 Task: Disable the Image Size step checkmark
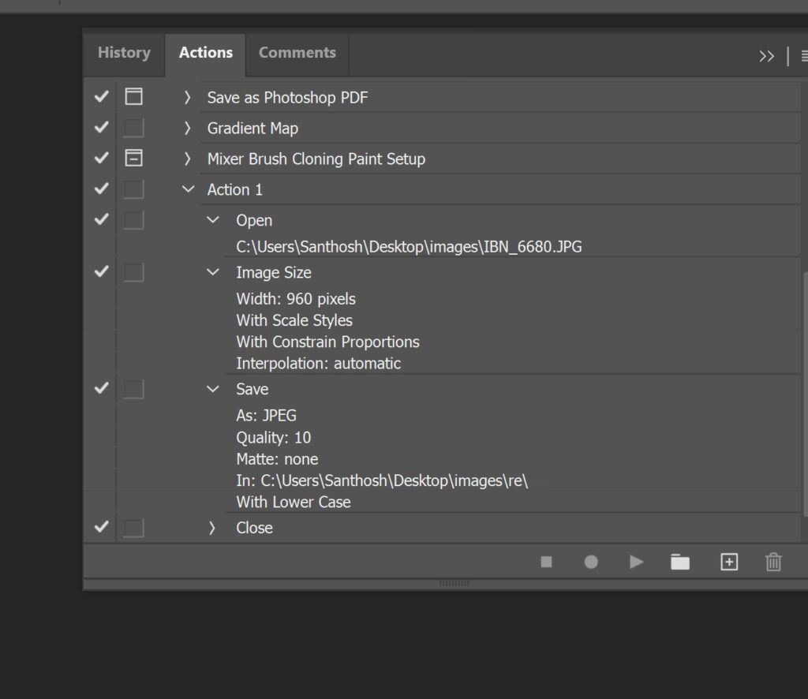(x=101, y=272)
